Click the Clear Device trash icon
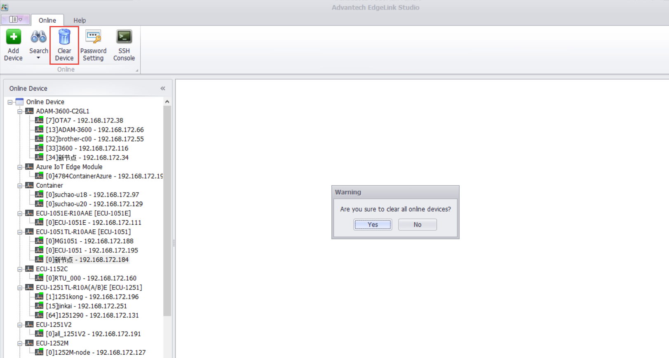 click(64, 38)
